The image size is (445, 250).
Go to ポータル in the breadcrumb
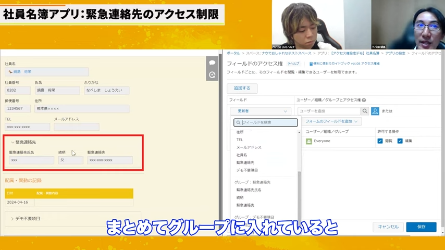(x=233, y=53)
